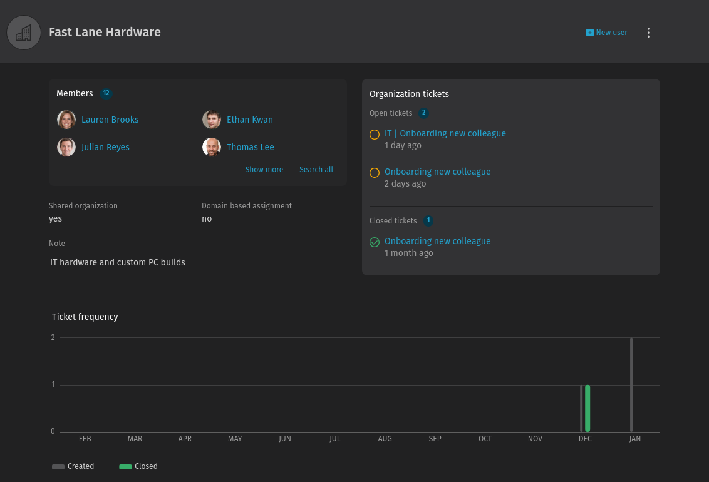Click Thomas Lee's profile avatar
Screen dimensions: 709x482
[x=212, y=147]
